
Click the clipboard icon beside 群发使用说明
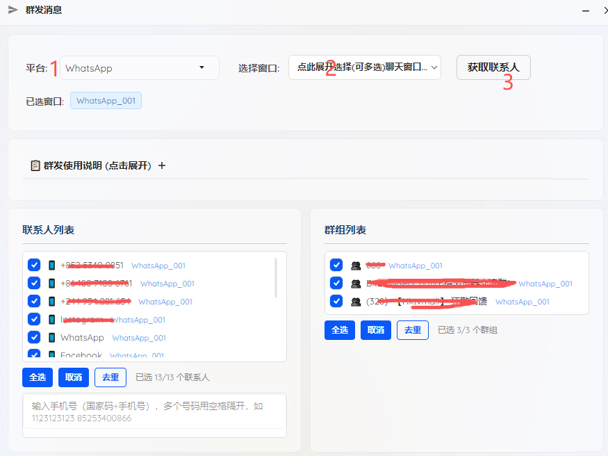[35, 165]
